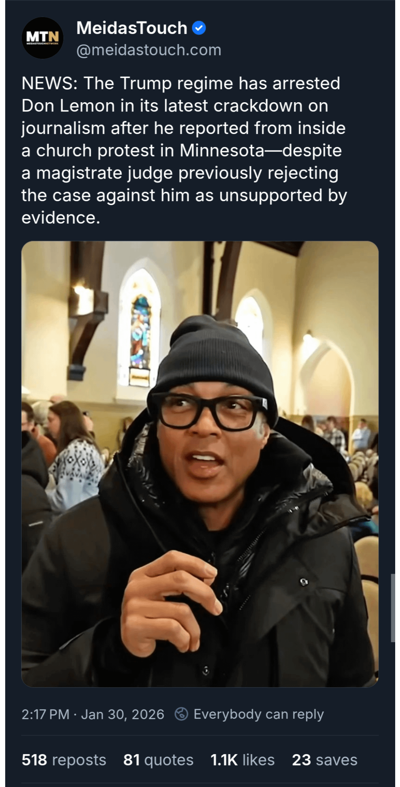This screenshot has width=400, height=787.
Task: Click the 'Everybody can reply' label
Action: tap(259, 714)
